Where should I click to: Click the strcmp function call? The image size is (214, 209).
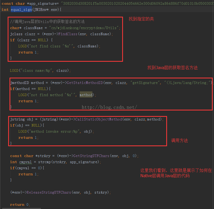click(45, 162)
